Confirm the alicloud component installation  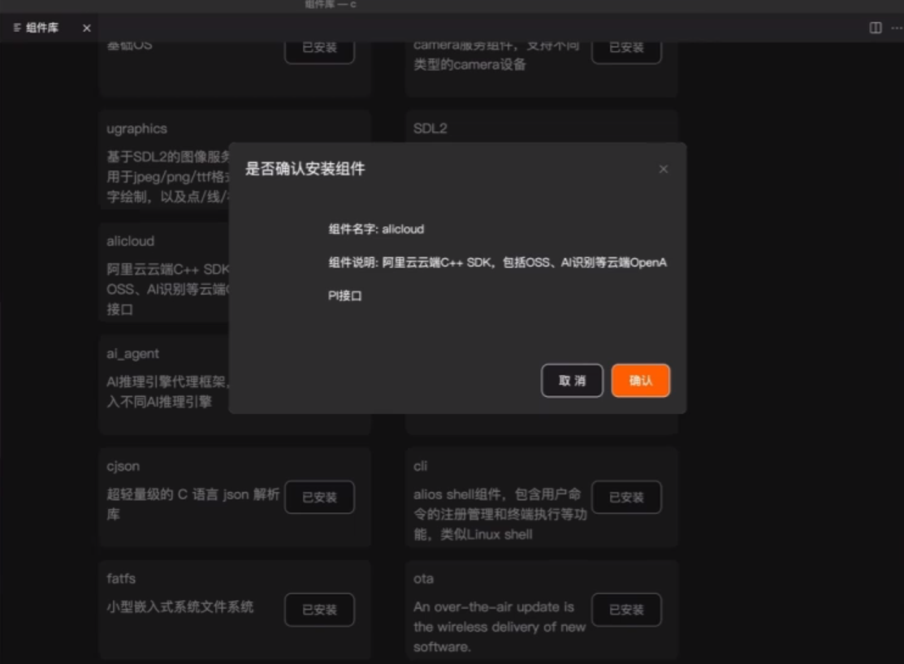(641, 381)
